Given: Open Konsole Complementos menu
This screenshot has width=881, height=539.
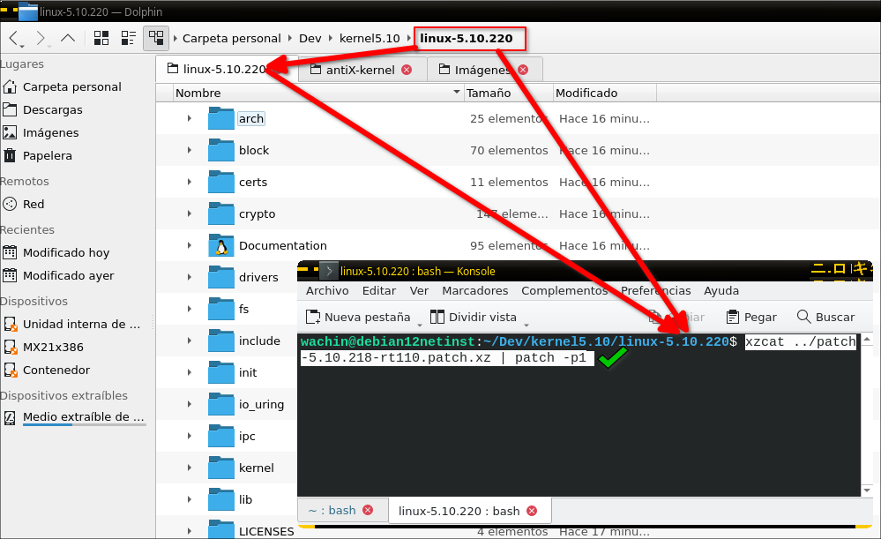Looking at the screenshot, I should pyautogui.click(x=564, y=290).
